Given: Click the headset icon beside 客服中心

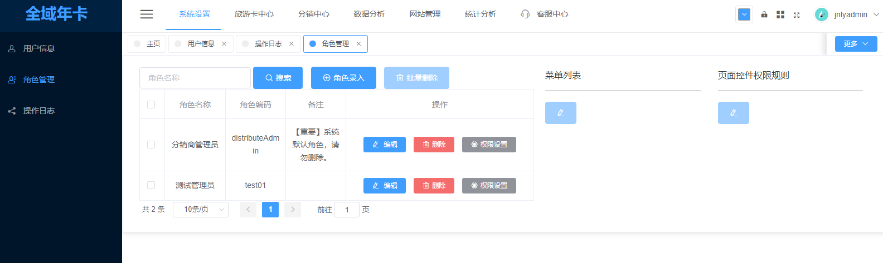Looking at the screenshot, I should click(525, 14).
